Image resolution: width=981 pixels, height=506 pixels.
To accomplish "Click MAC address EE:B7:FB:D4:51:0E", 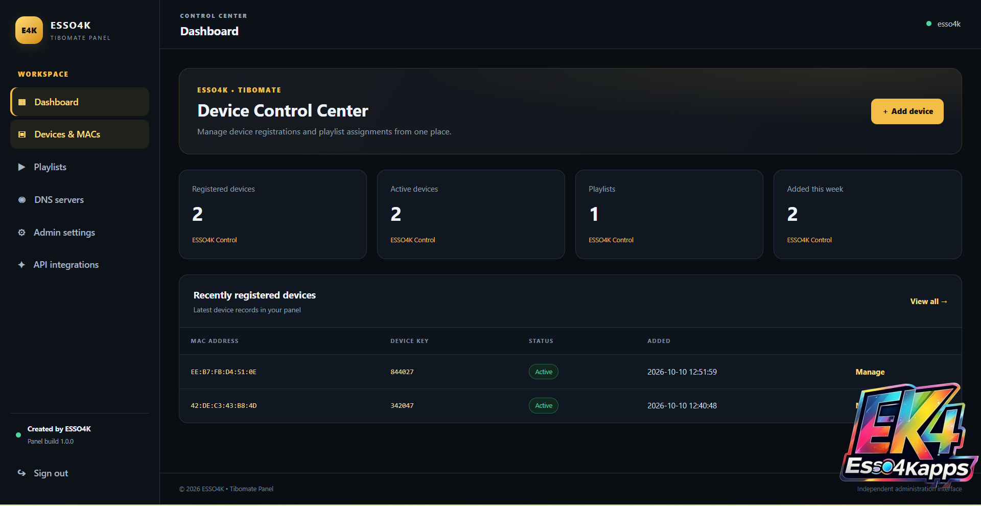I will coord(224,372).
